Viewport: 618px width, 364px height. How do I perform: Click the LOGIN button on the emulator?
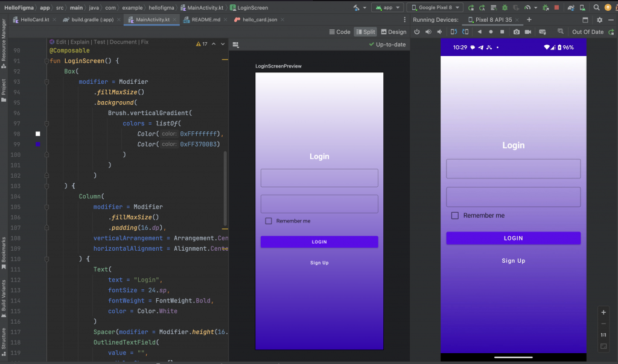(x=513, y=238)
